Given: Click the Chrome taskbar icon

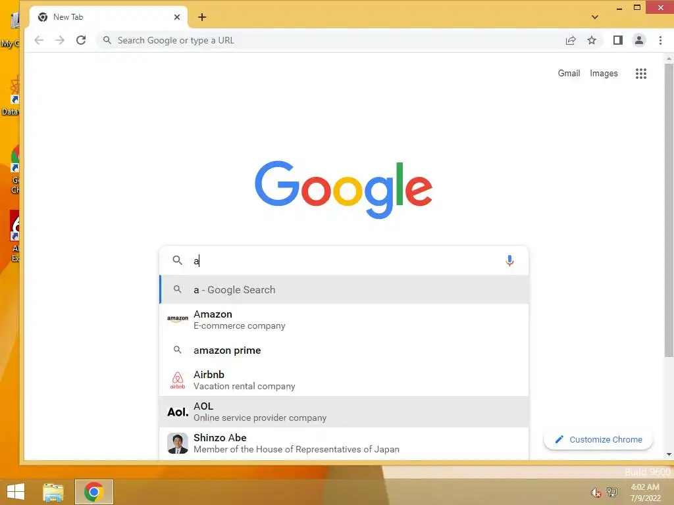Looking at the screenshot, I should (93, 492).
